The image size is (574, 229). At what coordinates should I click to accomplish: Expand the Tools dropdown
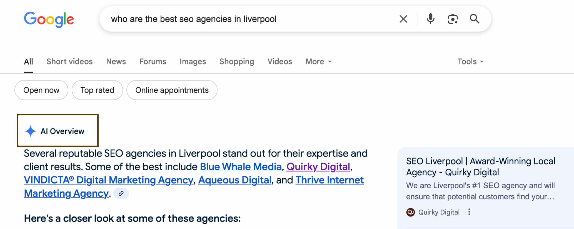[x=470, y=61]
